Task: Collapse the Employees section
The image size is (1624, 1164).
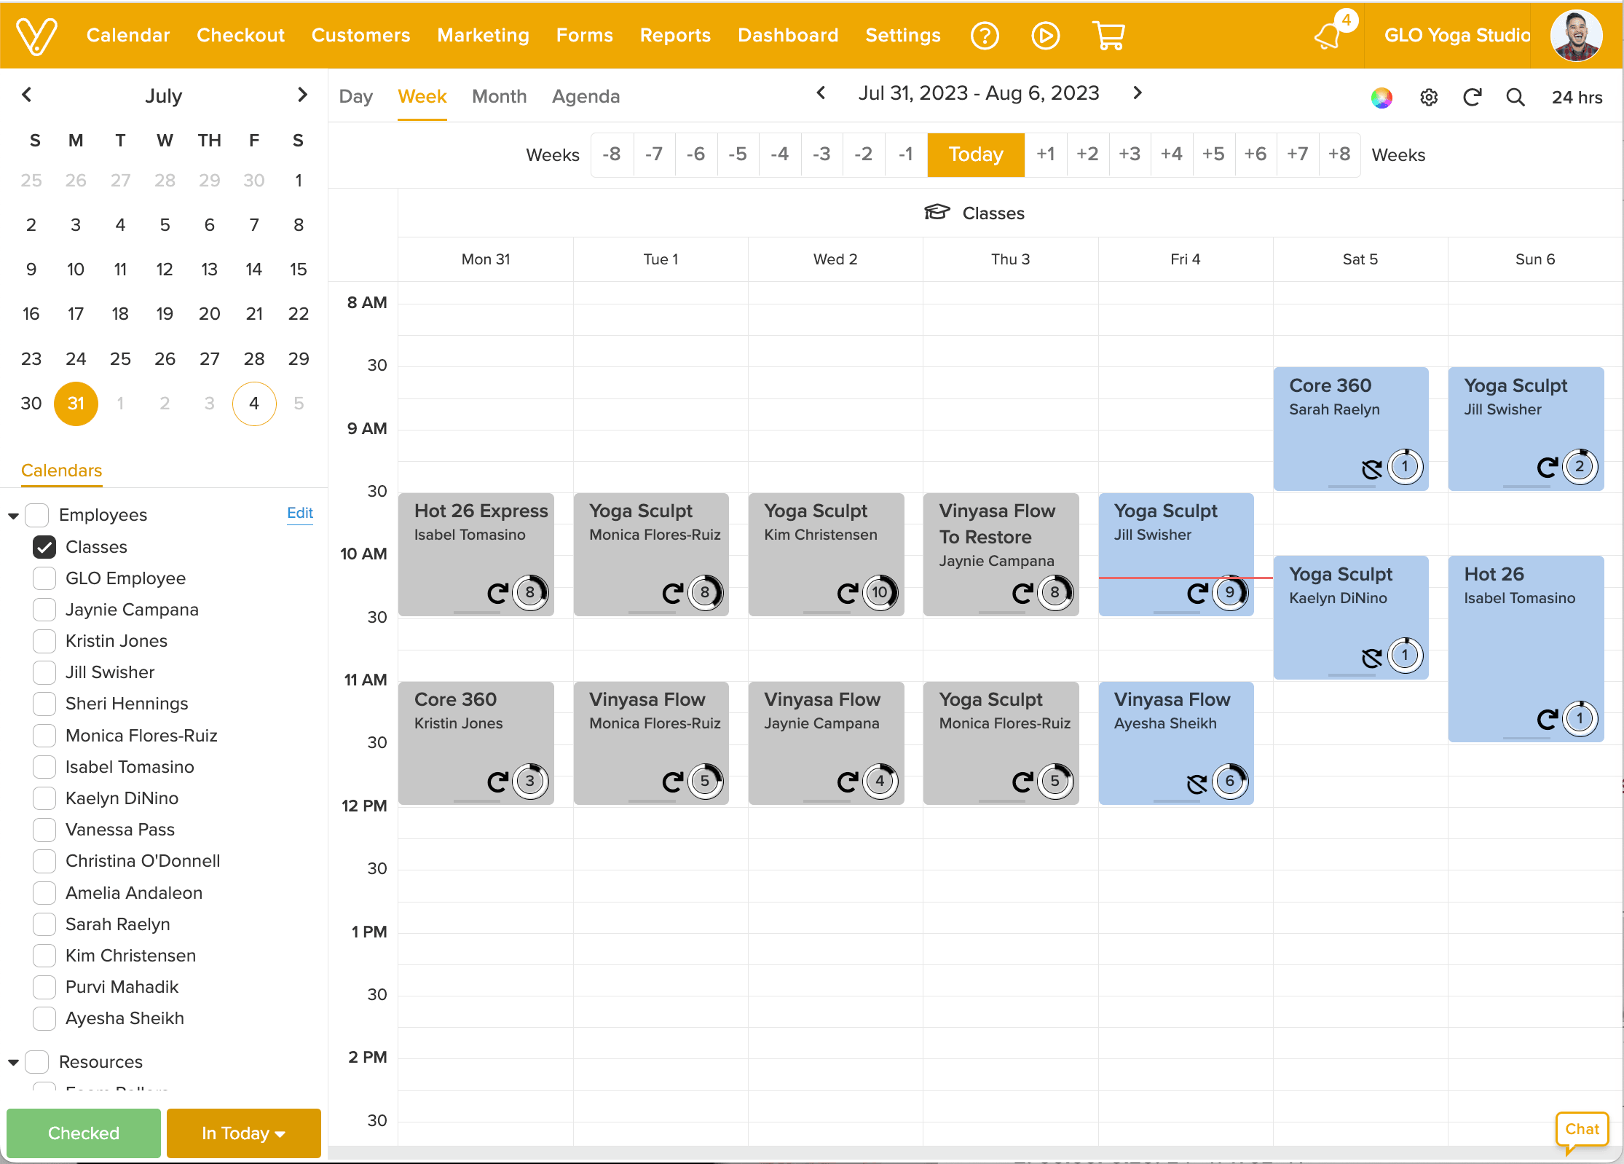Action: (x=13, y=515)
